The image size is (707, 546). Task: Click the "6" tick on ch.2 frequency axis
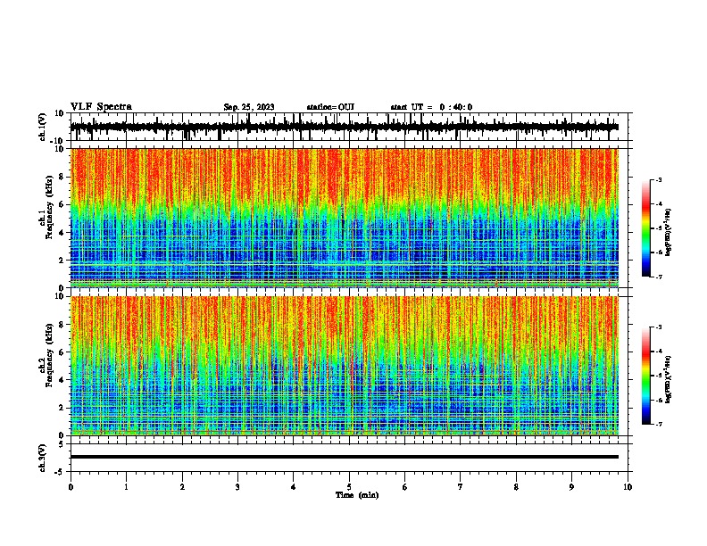(x=62, y=352)
